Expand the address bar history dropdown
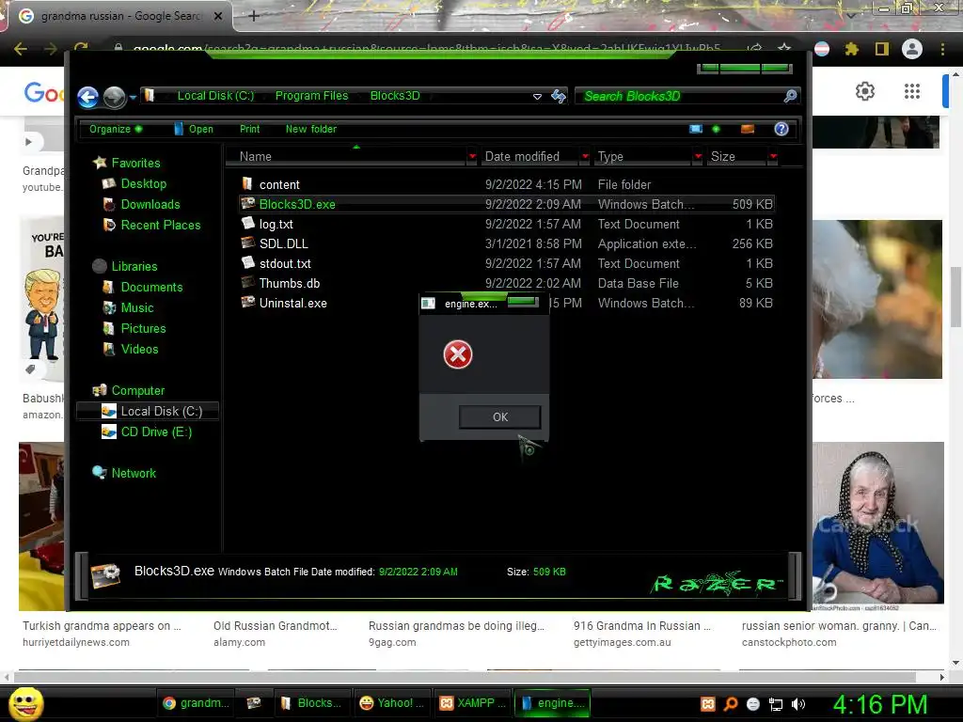The width and height of the screenshot is (963, 722). (x=537, y=97)
